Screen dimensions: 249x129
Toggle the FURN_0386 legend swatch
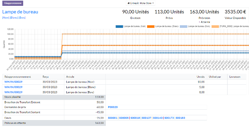point(215,26)
